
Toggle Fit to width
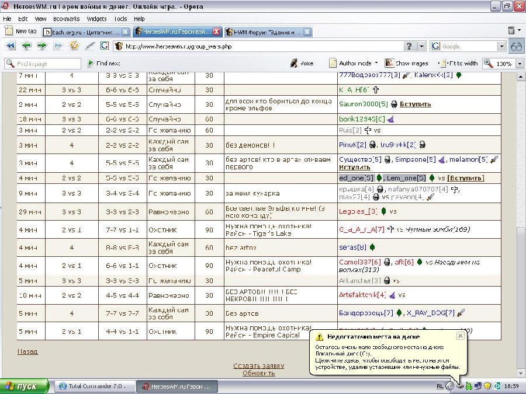click(459, 63)
